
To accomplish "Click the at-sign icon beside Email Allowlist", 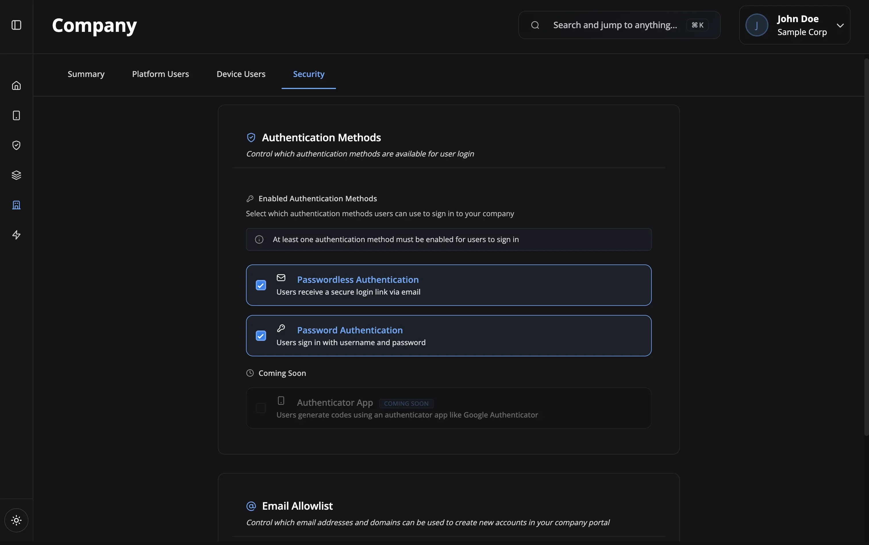I will (251, 506).
